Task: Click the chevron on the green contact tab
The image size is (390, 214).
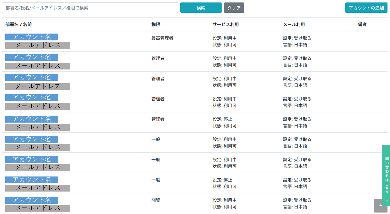Action: tap(387, 201)
